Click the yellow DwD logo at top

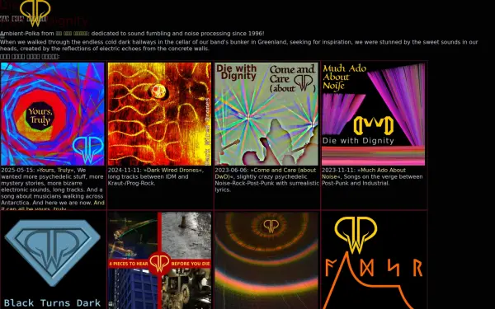click(35, 12)
